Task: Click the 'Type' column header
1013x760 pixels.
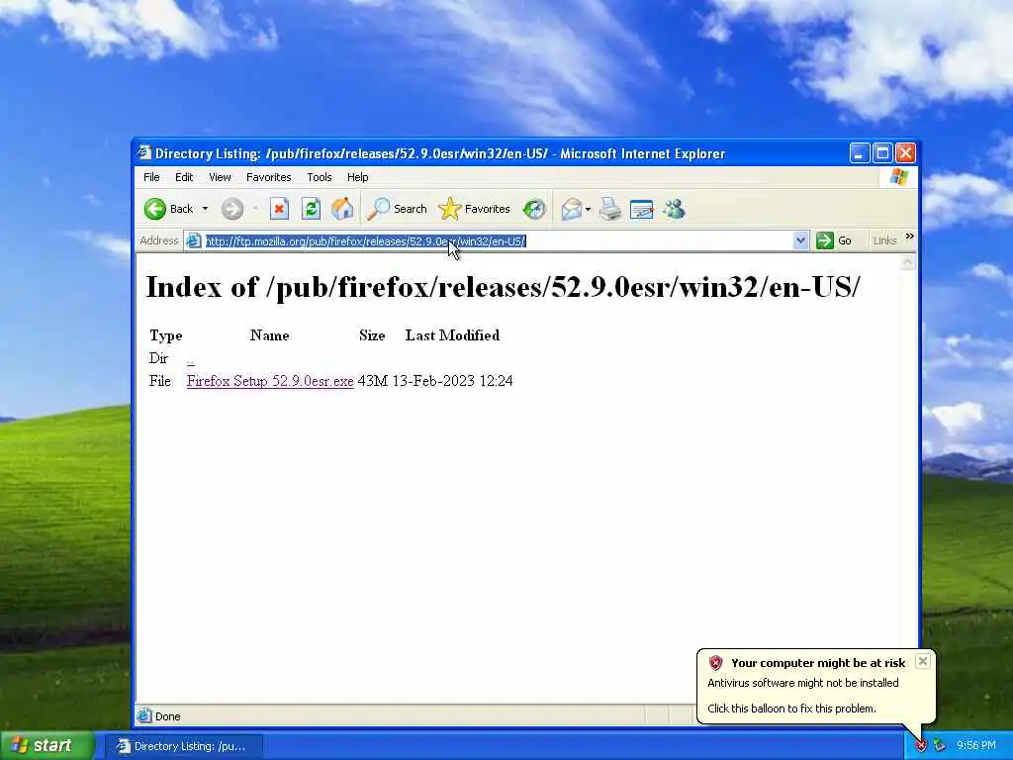Action: click(x=166, y=336)
